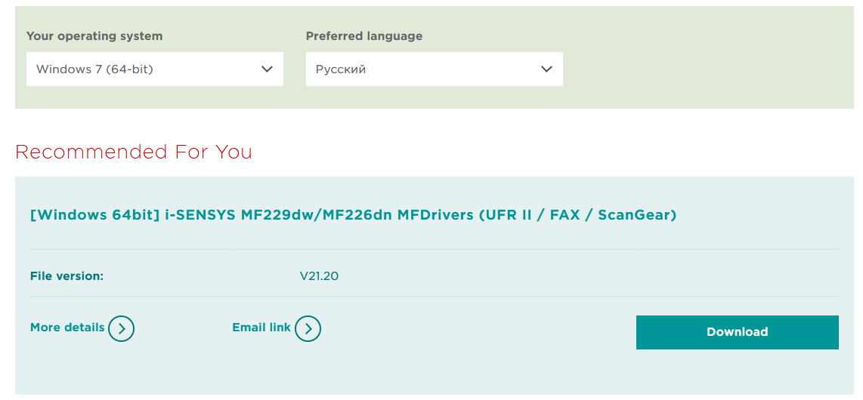Open the i-SENSYS MF229dw/MF226dn MFDrivers title
863x400 pixels.
point(317,215)
